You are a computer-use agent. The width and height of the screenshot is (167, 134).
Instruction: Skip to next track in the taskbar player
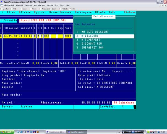pos(136,132)
